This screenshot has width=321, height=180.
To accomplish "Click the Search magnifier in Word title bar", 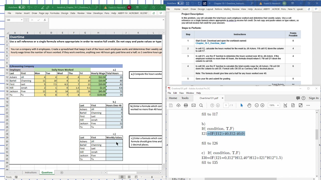I will click(x=252, y=3).
